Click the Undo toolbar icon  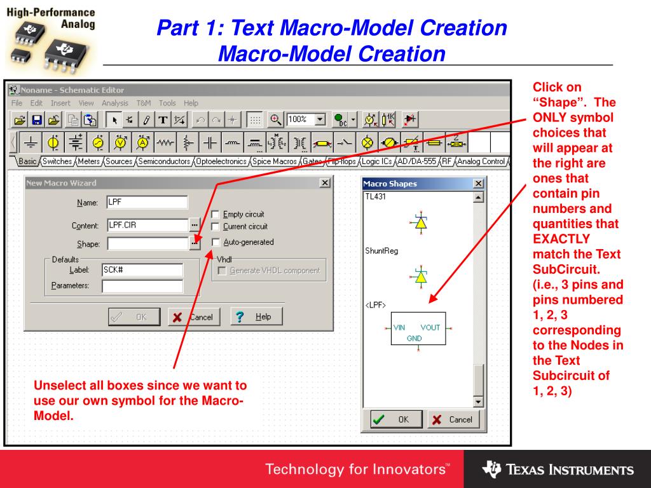[200, 120]
